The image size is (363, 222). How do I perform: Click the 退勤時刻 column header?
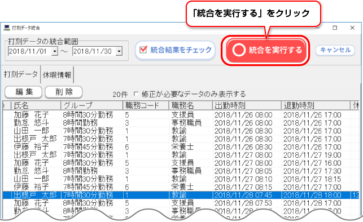click(x=316, y=105)
